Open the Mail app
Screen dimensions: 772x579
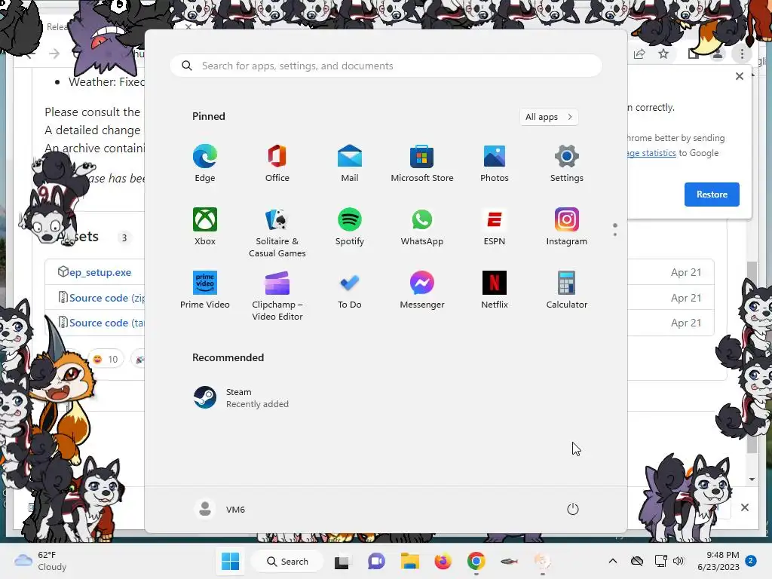point(350,164)
